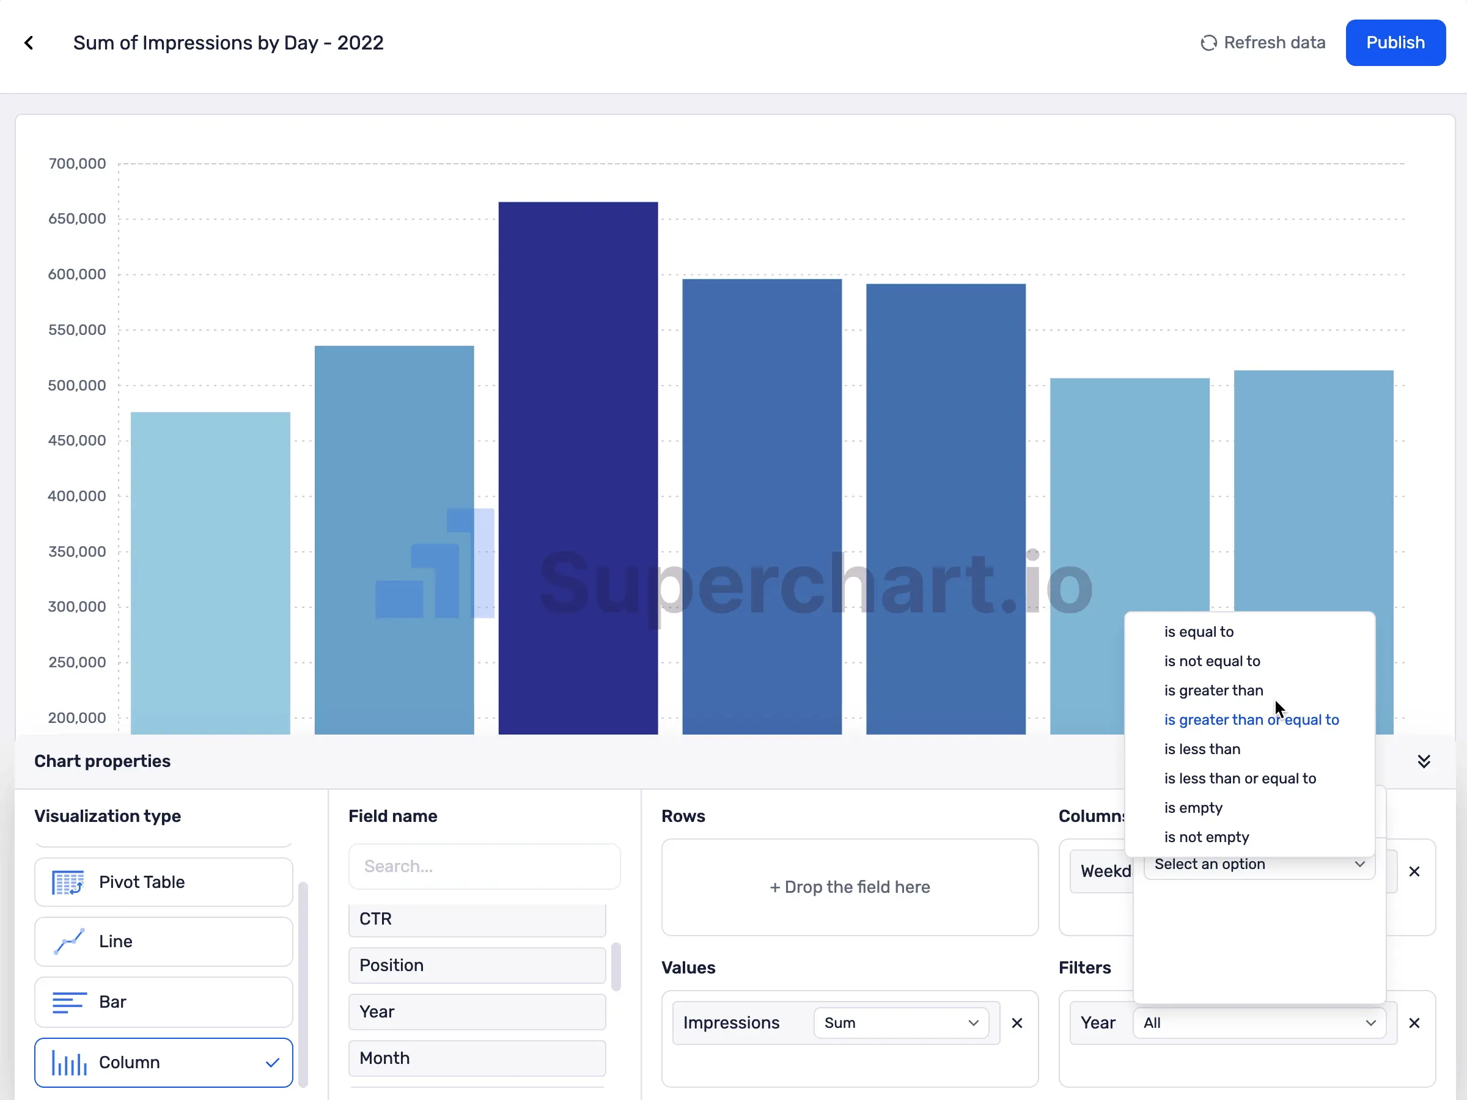The height and width of the screenshot is (1100, 1467).
Task: Click the checkmark on the Column card
Action: [x=272, y=1062]
